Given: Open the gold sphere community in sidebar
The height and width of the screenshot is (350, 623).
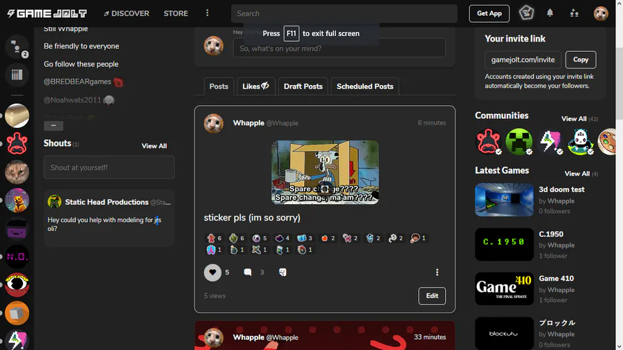Looking at the screenshot, I should tap(17, 116).
